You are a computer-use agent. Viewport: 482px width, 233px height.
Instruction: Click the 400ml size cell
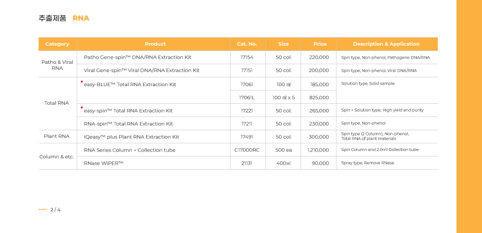coord(283,163)
